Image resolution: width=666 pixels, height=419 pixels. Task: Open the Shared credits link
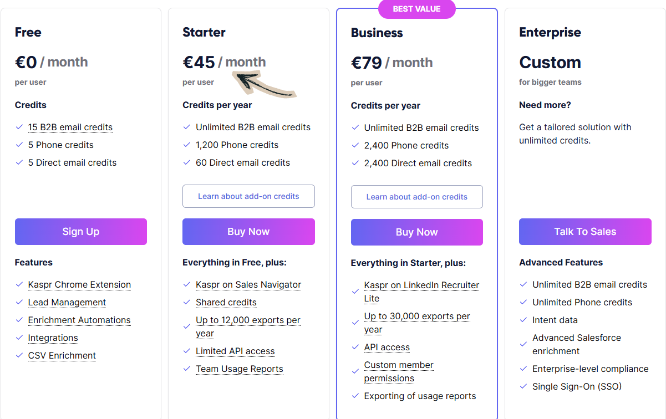(226, 302)
